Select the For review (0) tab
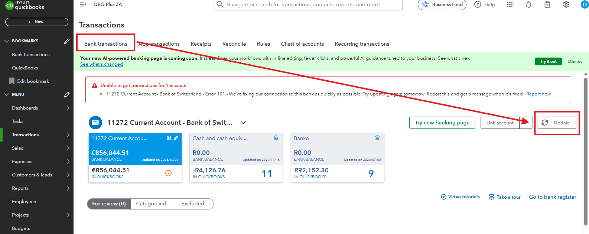Screen dimensions: 589x234 point(109,204)
